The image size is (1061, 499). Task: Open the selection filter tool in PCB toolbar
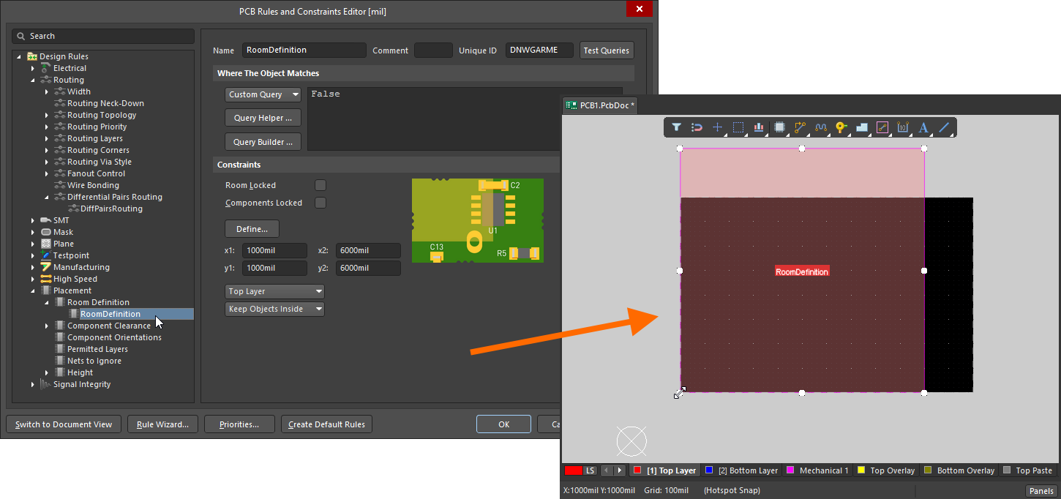(677, 127)
